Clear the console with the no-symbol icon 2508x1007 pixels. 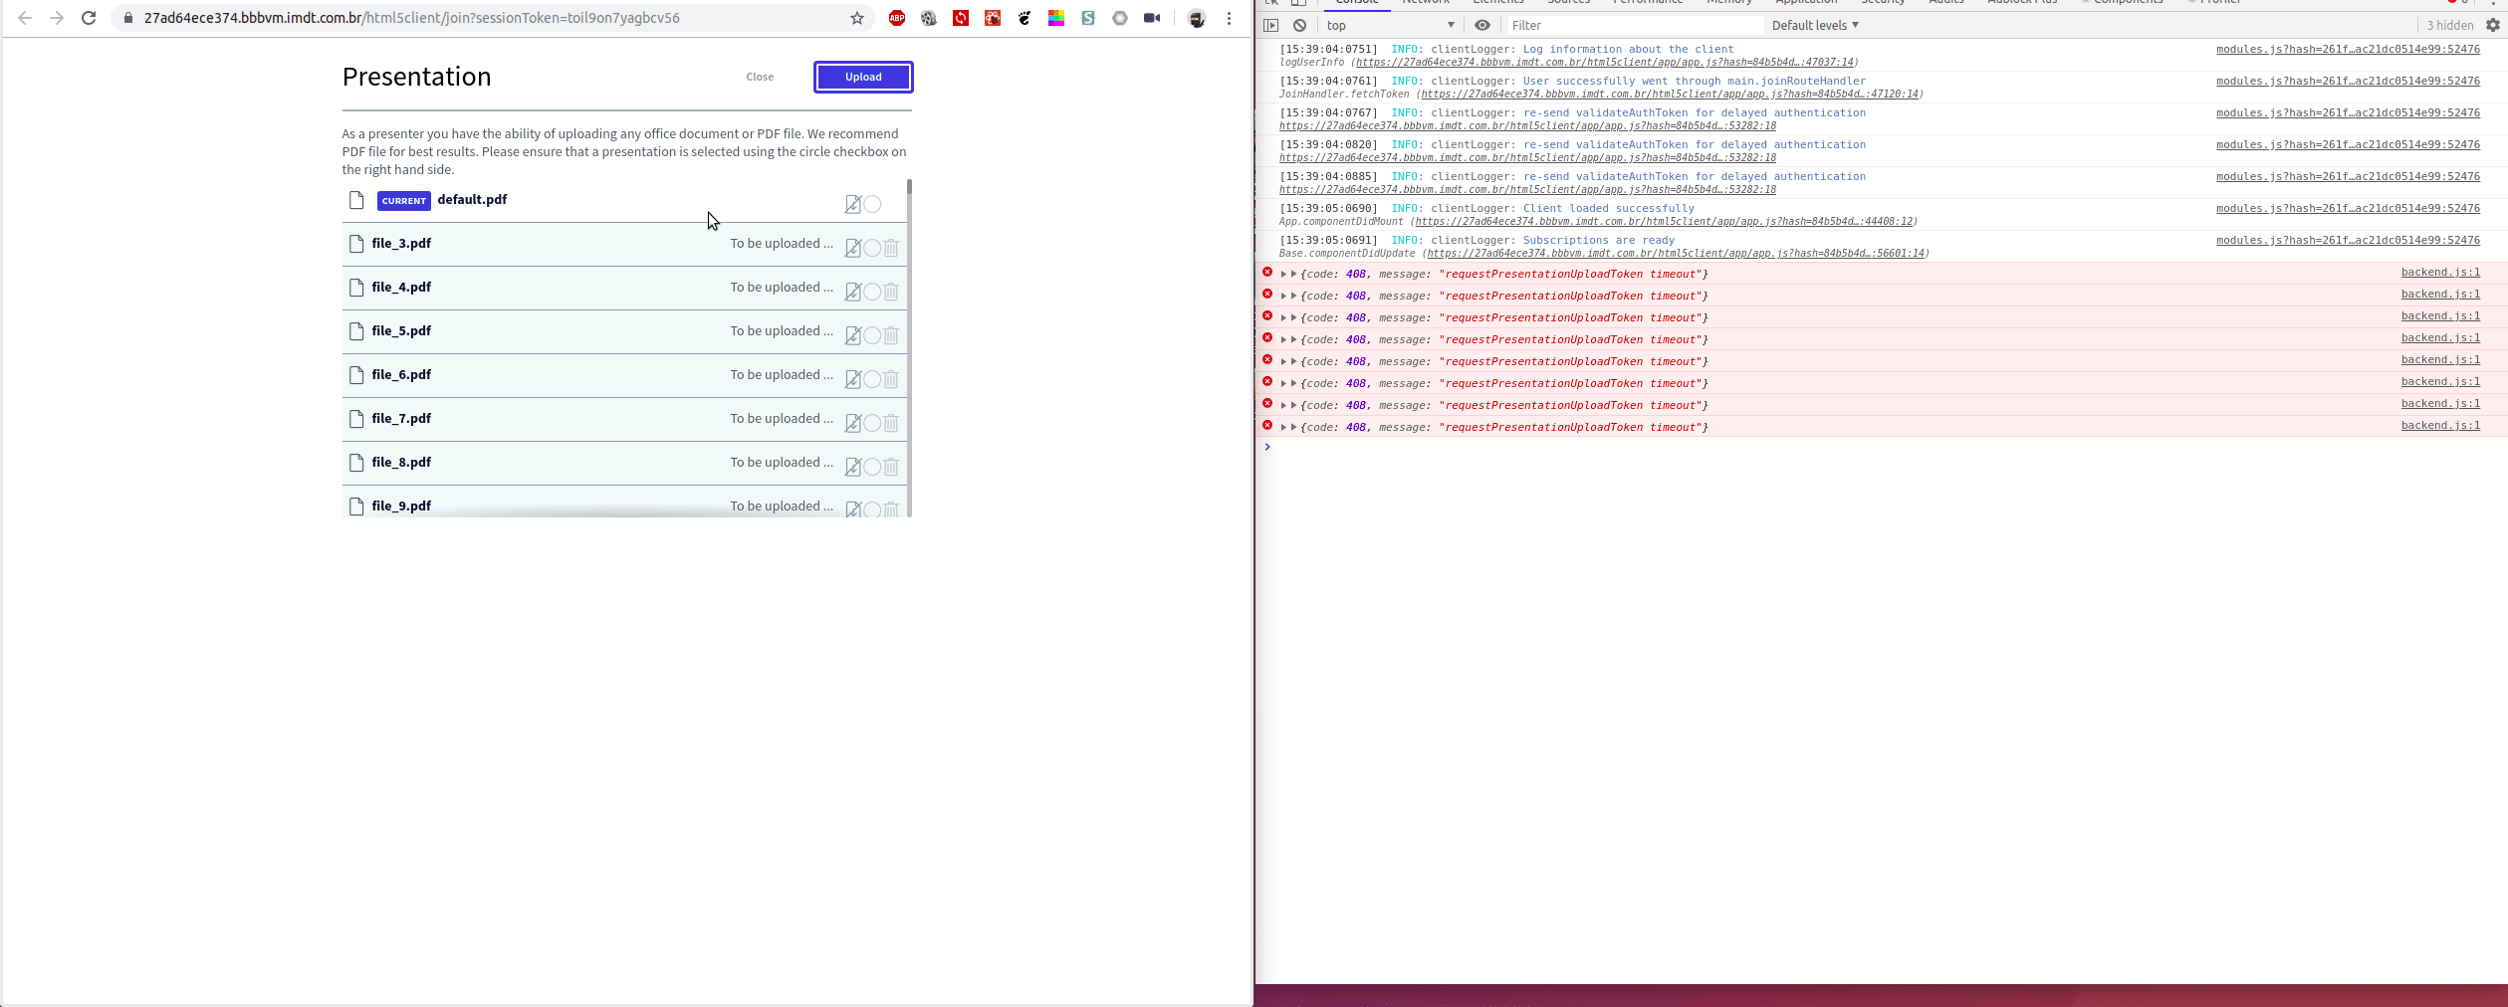coord(1298,25)
